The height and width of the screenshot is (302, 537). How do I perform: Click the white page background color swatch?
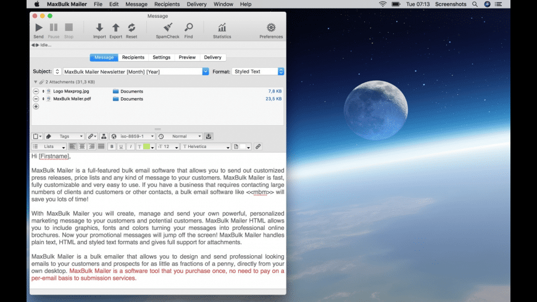pos(243,147)
